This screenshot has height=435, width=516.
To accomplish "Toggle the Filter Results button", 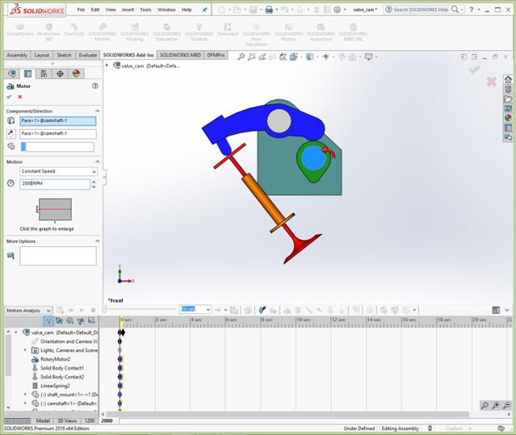I will click(x=91, y=321).
